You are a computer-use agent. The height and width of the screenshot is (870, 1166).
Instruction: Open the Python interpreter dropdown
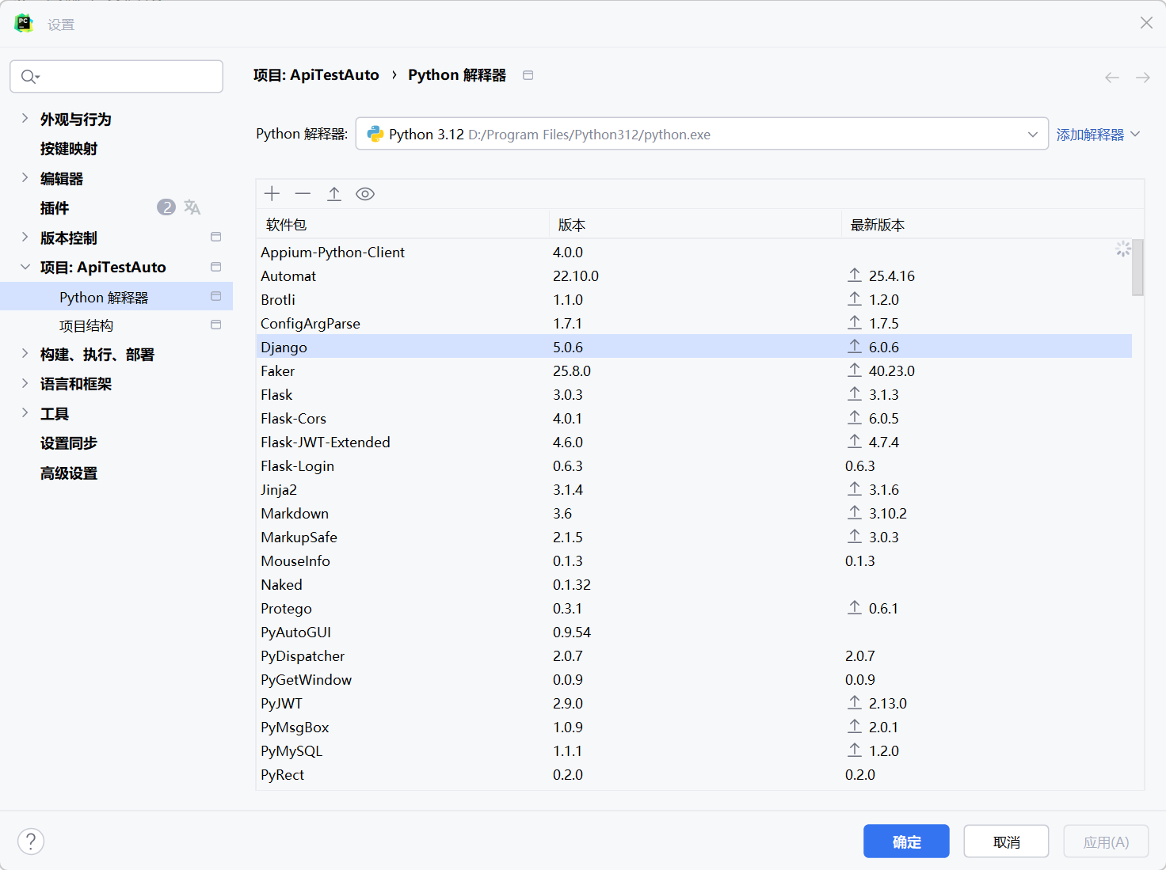click(702, 134)
